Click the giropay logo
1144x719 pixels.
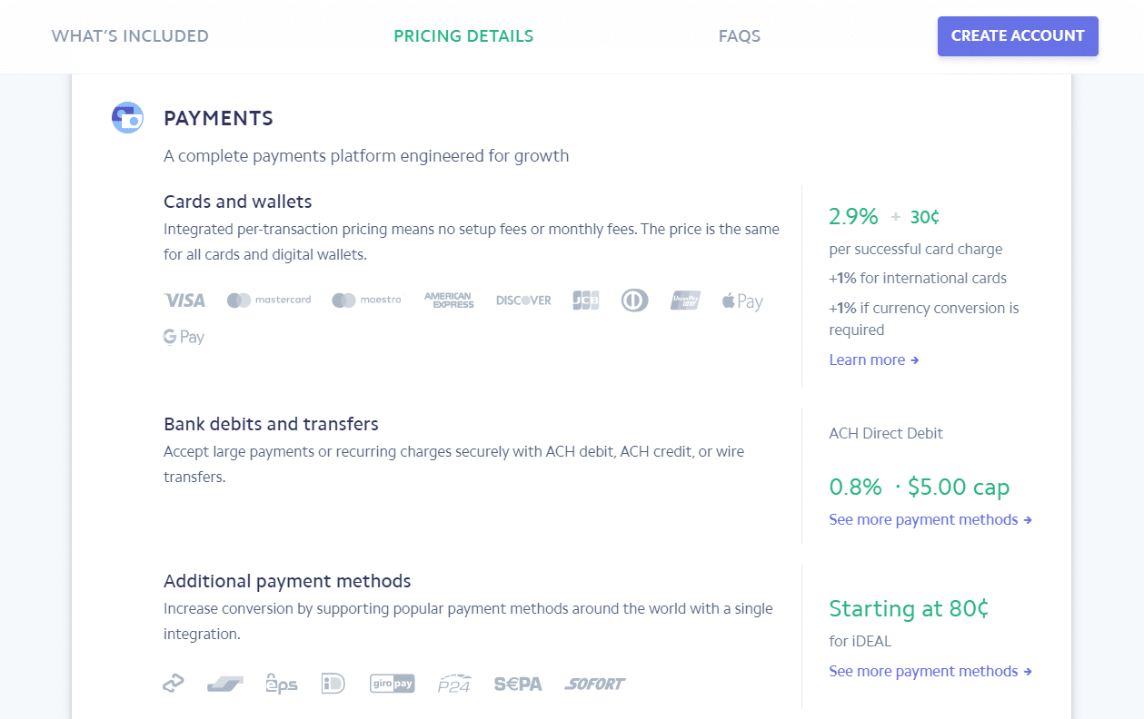tap(393, 684)
